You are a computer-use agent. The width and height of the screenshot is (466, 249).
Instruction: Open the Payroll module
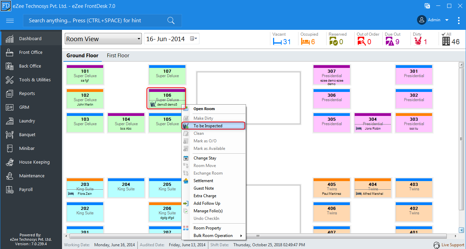coord(31,189)
